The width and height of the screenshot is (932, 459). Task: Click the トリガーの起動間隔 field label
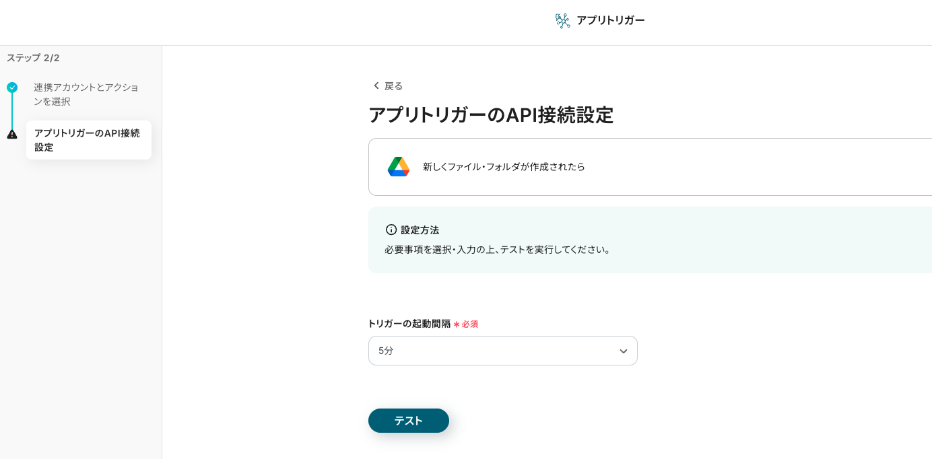409,324
